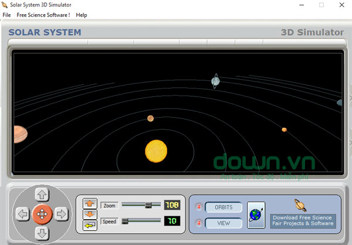Click the yellow return arrow reset button

(x=90, y=225)
